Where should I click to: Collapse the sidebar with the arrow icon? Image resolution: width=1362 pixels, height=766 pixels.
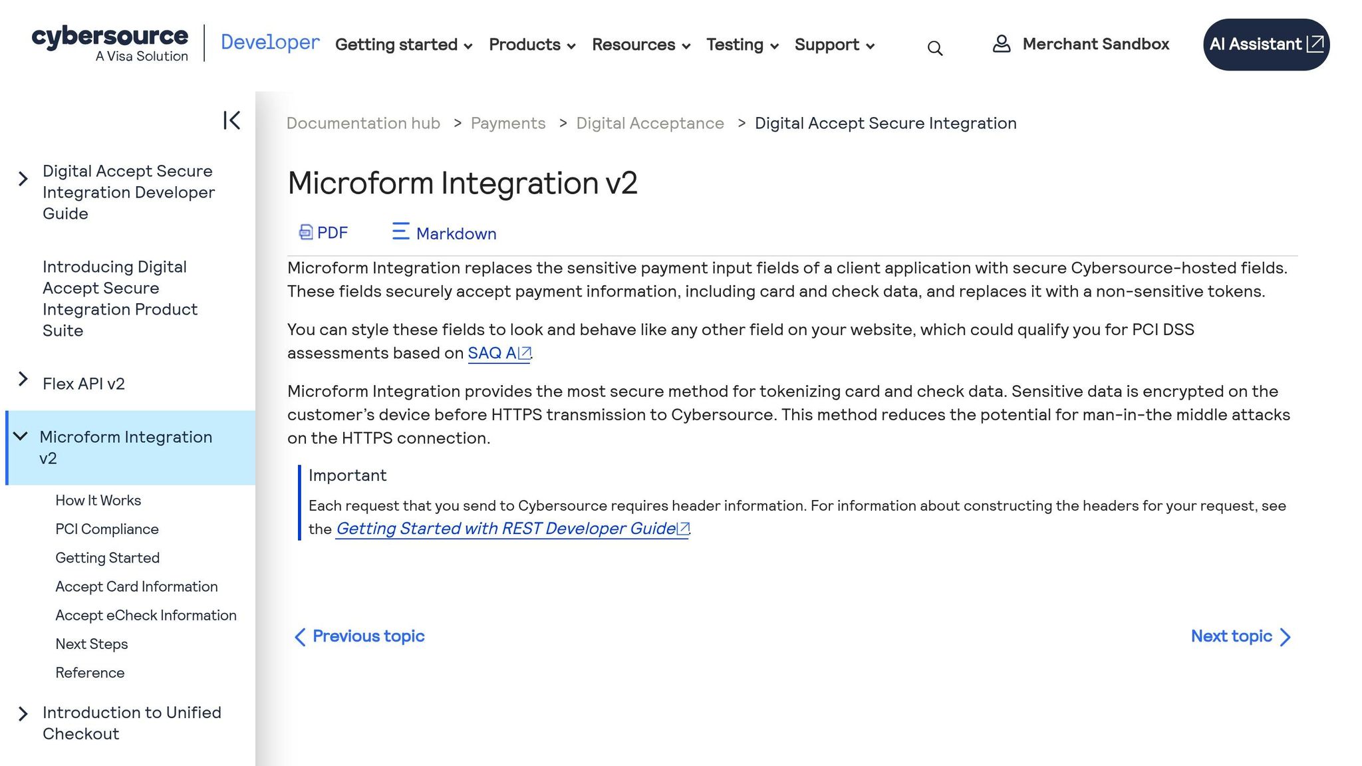point(231,120)
